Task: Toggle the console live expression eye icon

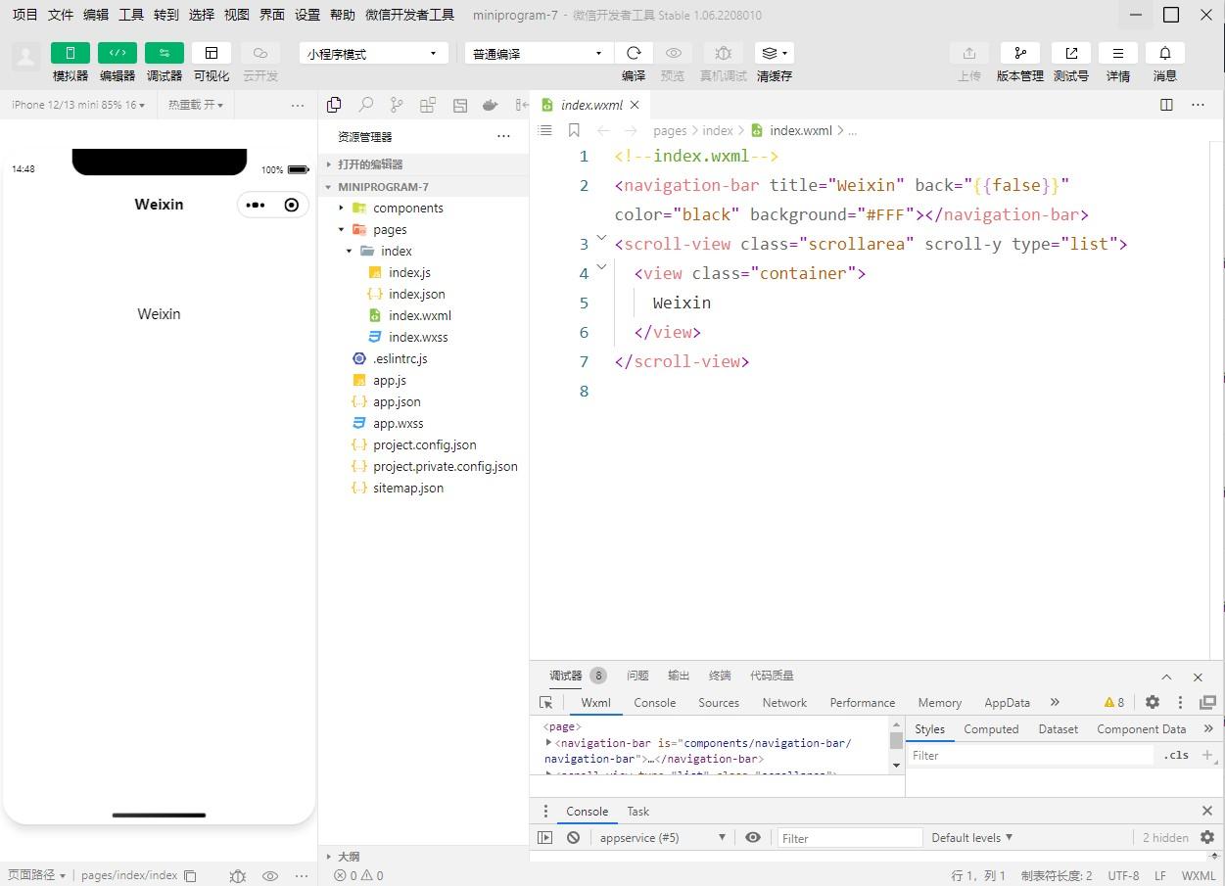Action: 752,837
